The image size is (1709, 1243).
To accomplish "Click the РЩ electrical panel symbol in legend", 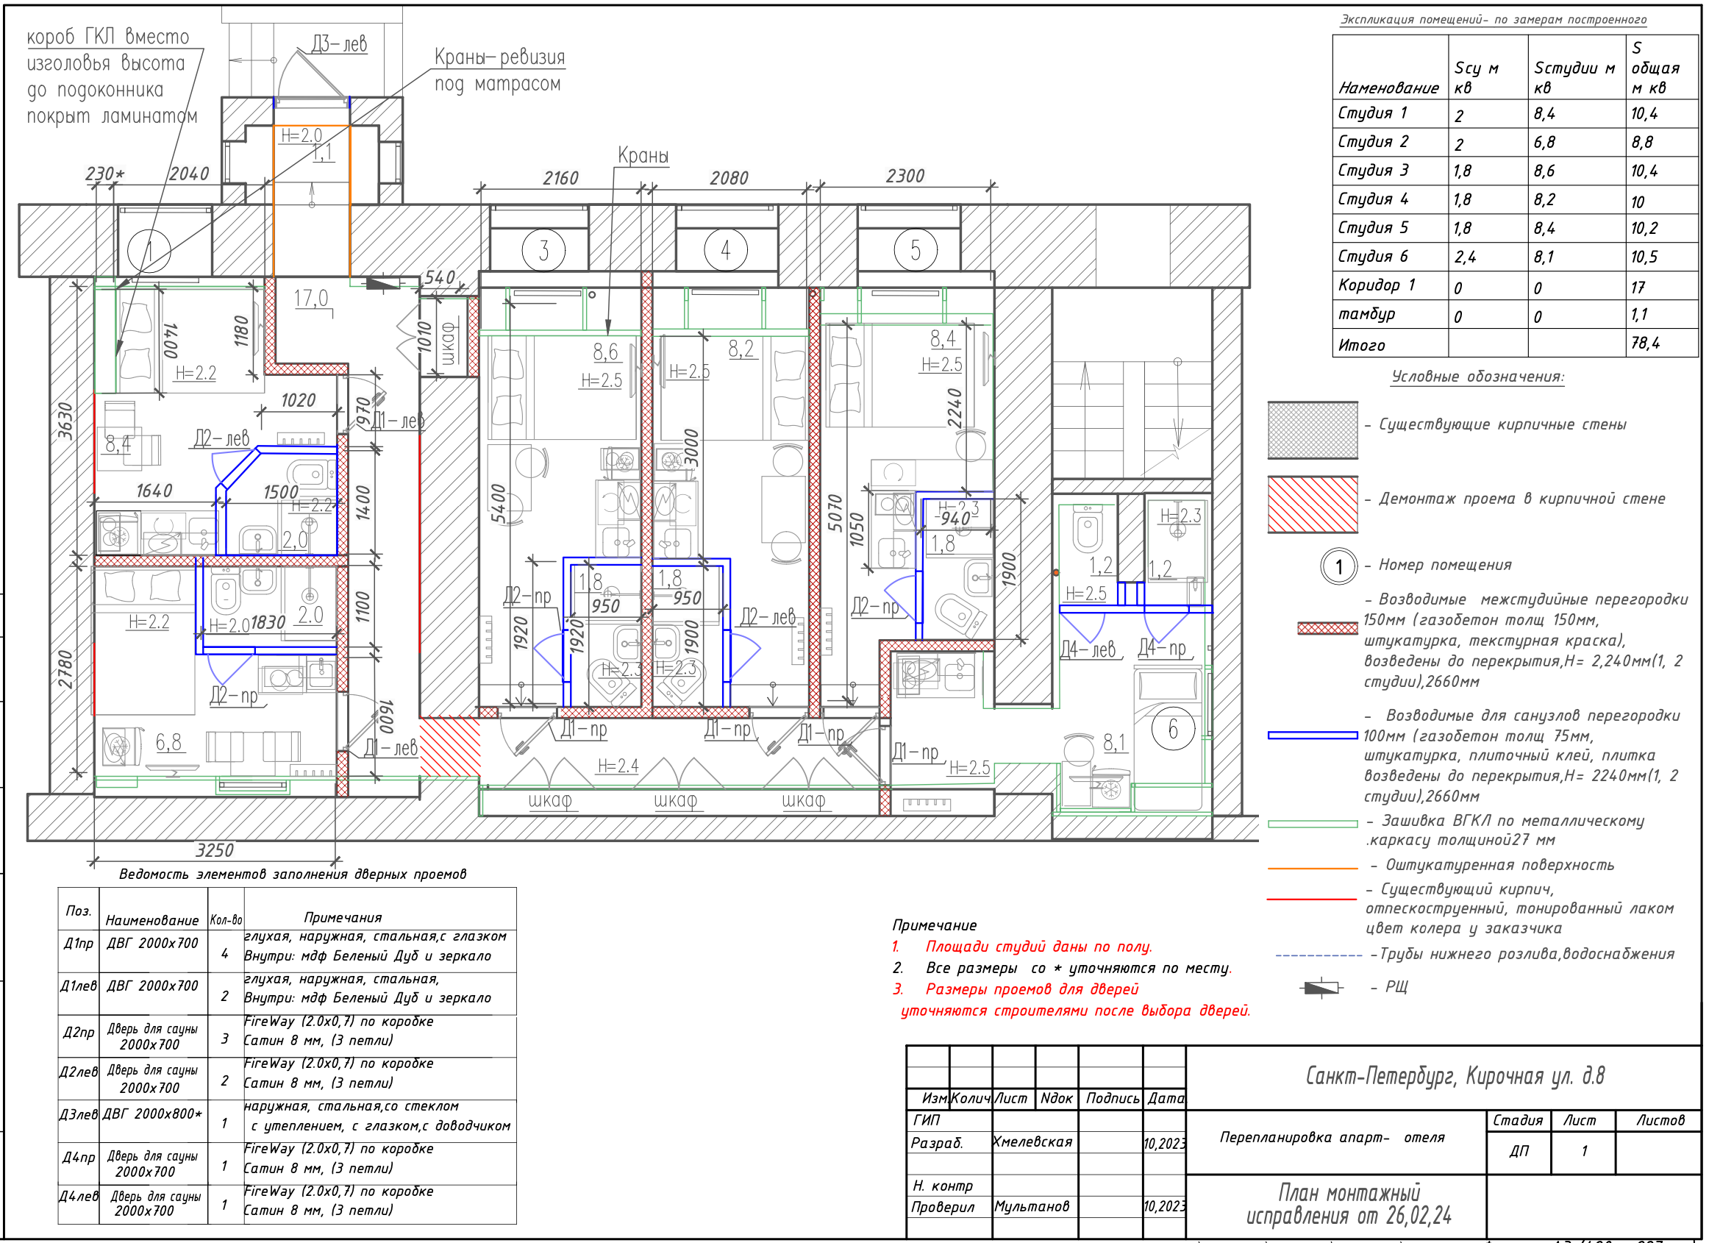I will coord(1322,989).
